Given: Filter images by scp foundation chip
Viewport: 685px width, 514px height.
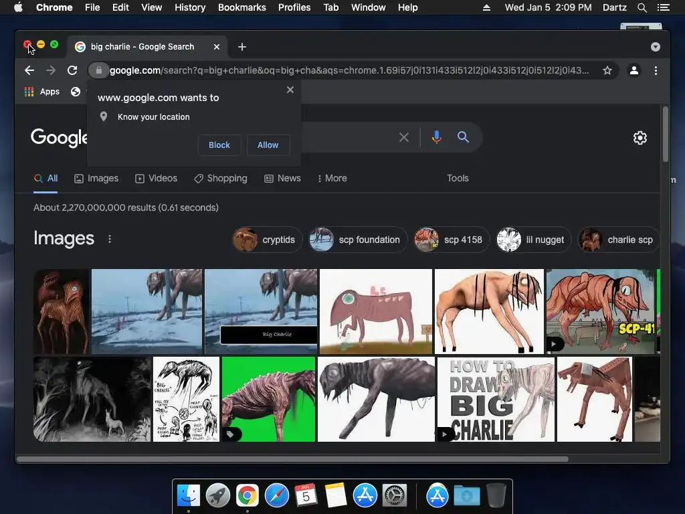Looking at the screenshot, I should click(x=358, y=240).
